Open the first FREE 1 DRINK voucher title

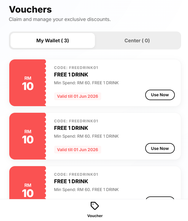point(71,75)
